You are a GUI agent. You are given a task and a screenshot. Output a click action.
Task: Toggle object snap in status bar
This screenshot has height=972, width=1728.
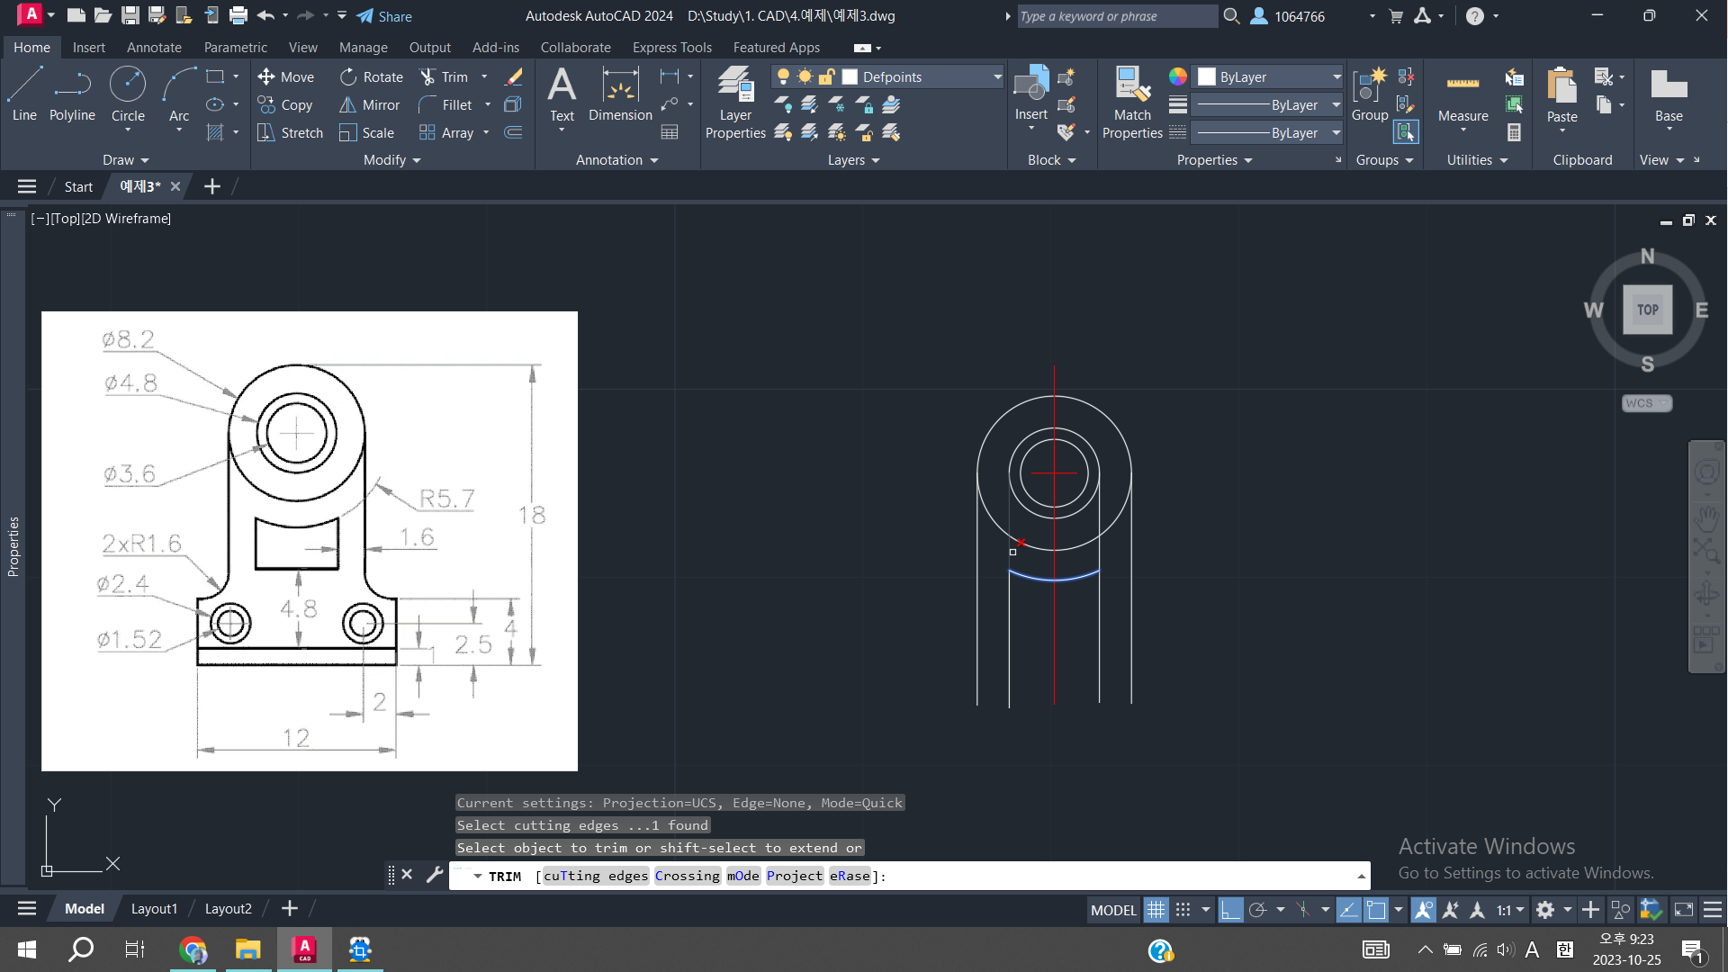click(1375, 910)
